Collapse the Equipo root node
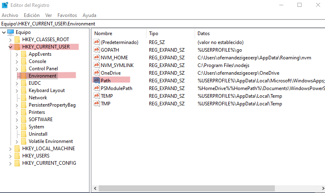The width and height of the screenshot is (325, 193). (x=4, y=32)
